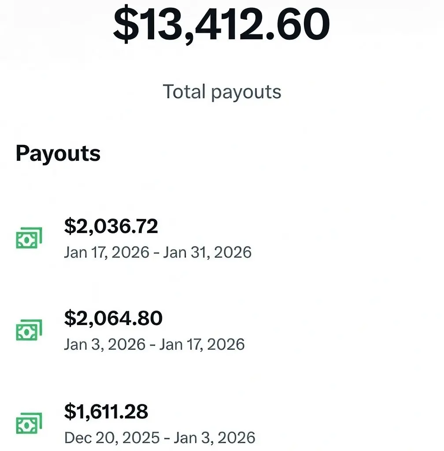Click the word "Total" above the payouts list
The image size is (444, 451).
(x=185, y=92)
